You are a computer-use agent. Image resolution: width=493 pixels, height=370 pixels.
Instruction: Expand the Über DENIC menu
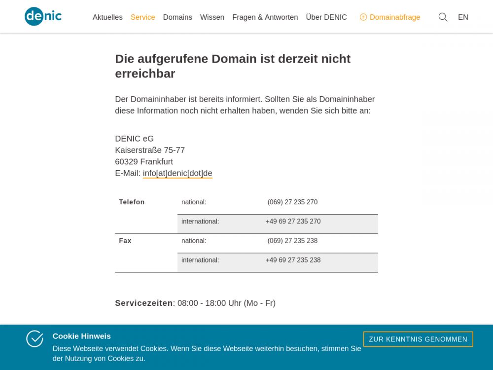click(326, 17)
